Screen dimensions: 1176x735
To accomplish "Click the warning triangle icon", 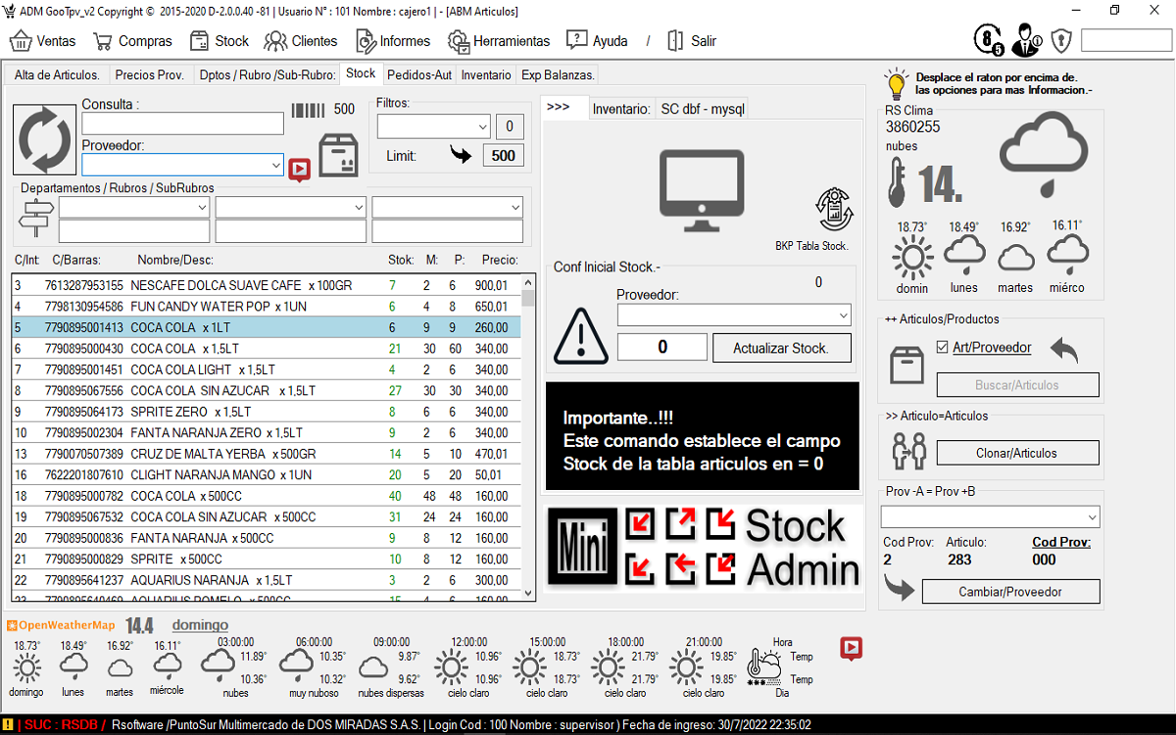I will click(x=581, y=336).
